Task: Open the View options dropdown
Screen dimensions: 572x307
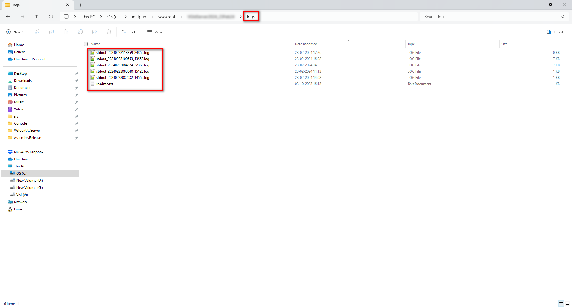Action: coord(156,32)
